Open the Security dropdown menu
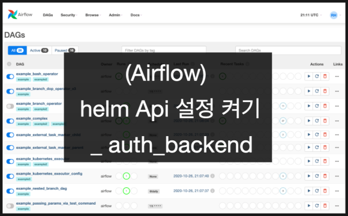 (x=69, y=15)
